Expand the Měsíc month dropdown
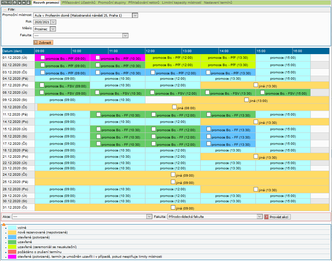The image size is (332, 261). point(53,29)
